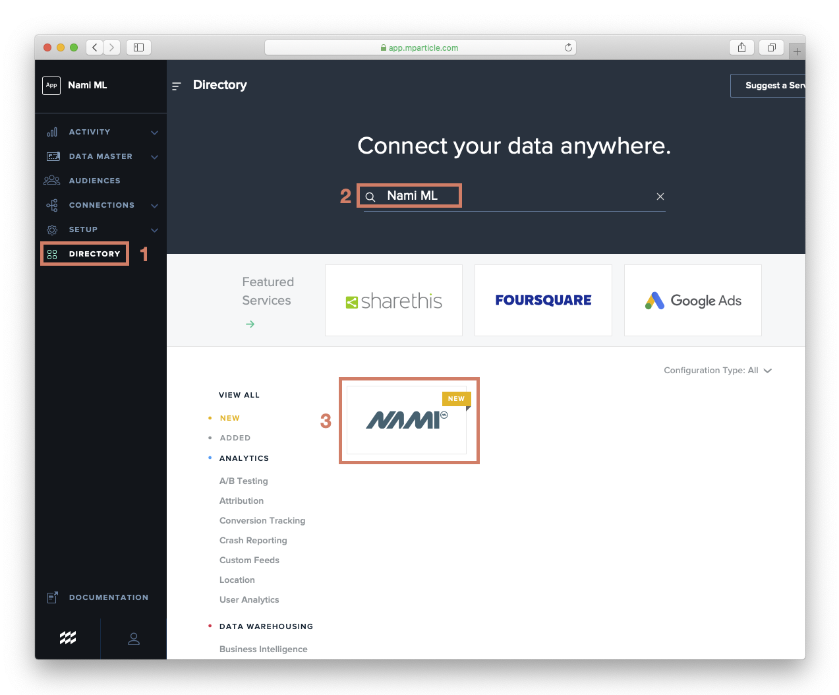The height and width of the screenshot is (695, 839).
Task: Click the mParticle logo icon
Action: pyautogui.click(x=68, y=638)
